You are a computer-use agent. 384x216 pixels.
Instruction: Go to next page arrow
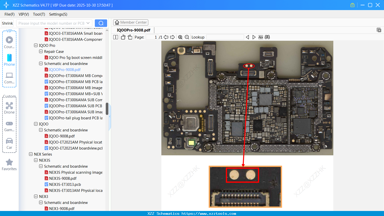(x=172, y=37)
